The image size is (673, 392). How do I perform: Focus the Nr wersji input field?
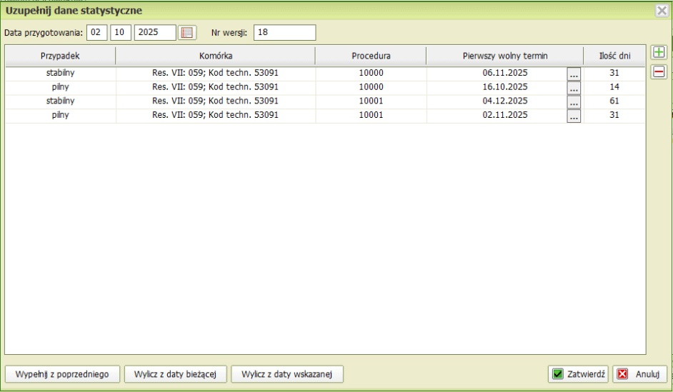(x=284, y=33)
